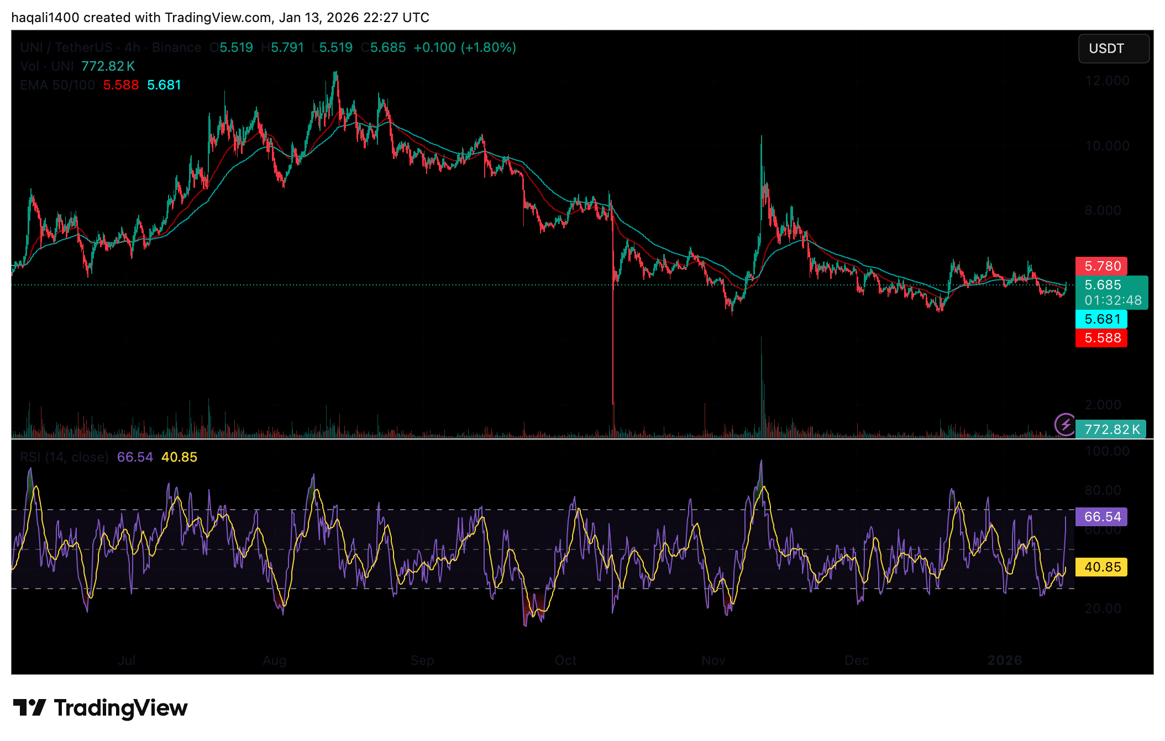This screenshot has width=1165, height=741.
Task: Click the Binance exchange name in the legend
Action: click(x=176, y=47)
